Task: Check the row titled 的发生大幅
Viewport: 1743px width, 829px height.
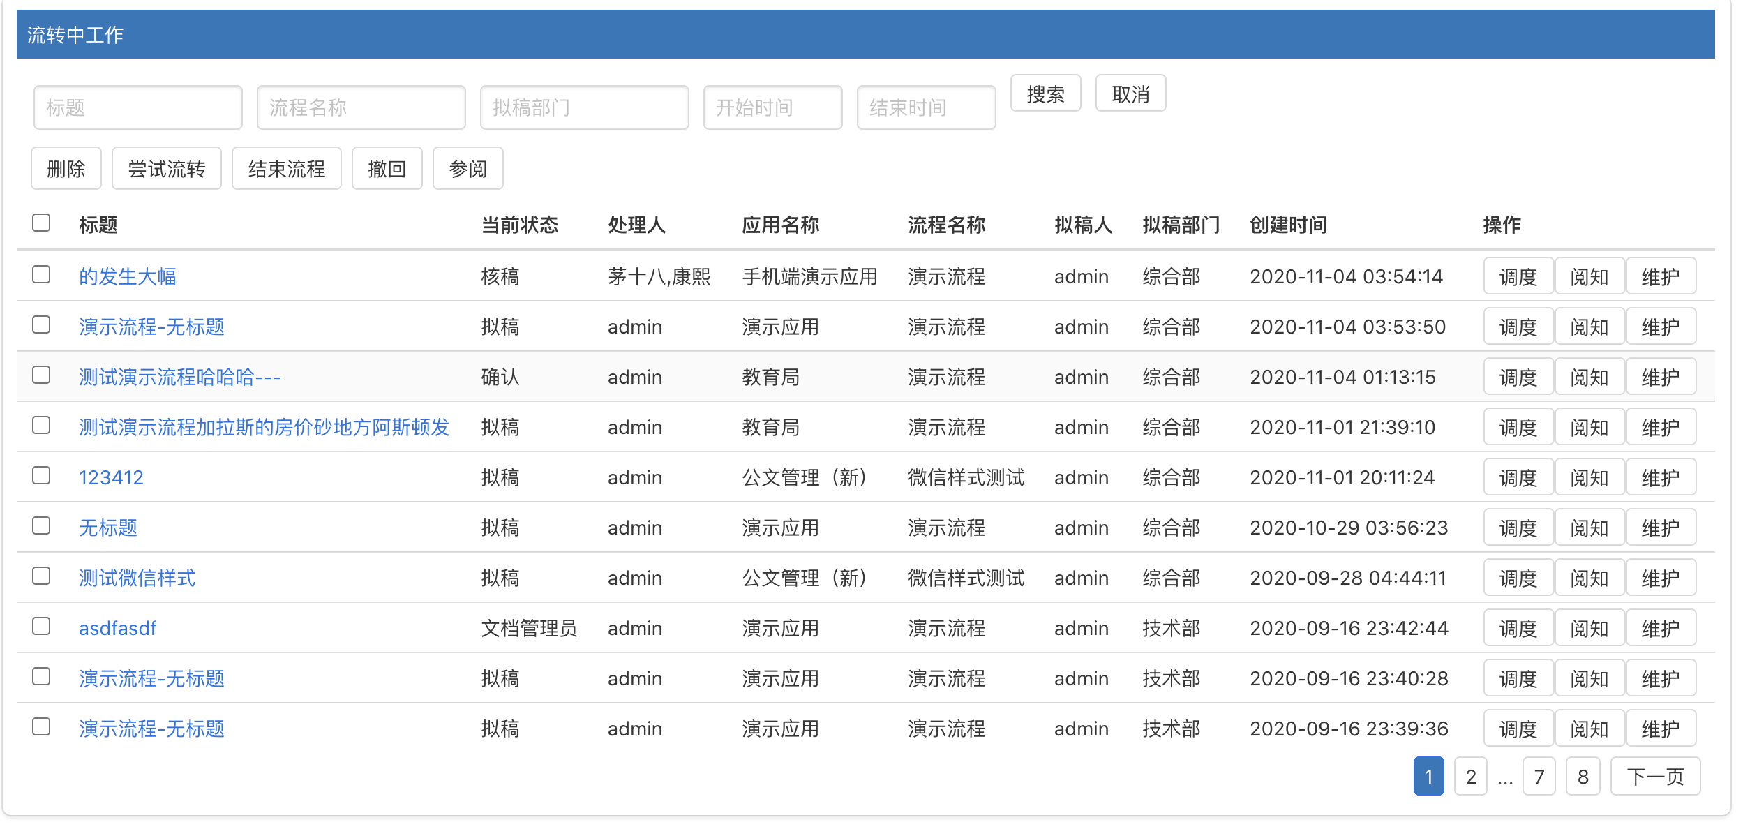Action: (x=41, y=274)
